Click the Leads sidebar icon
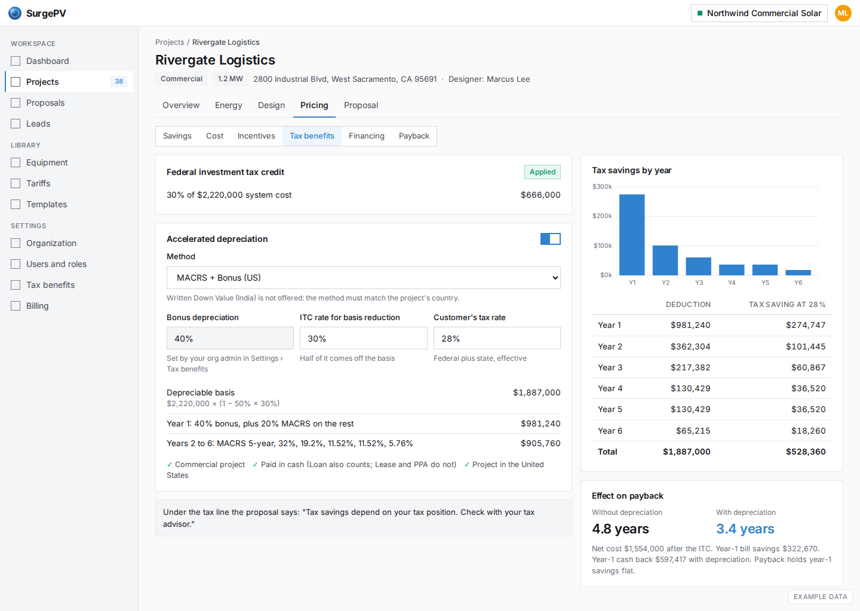 (x=16, y=124)
